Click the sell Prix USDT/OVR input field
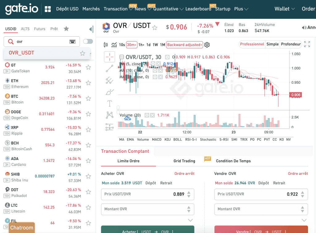Image resolution: width=316 pixels, height=233 pixels. tap(261, 194)
